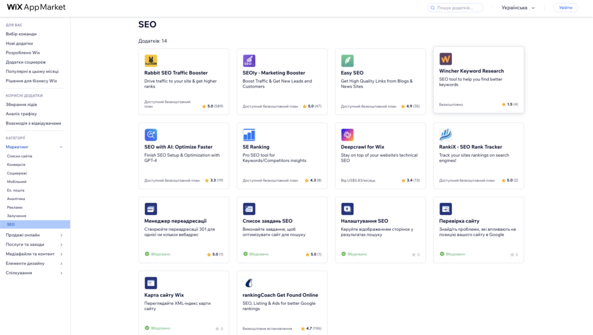
Task: Click the Deepcrawl for Wix icon
Action: (x=347, y=135)
